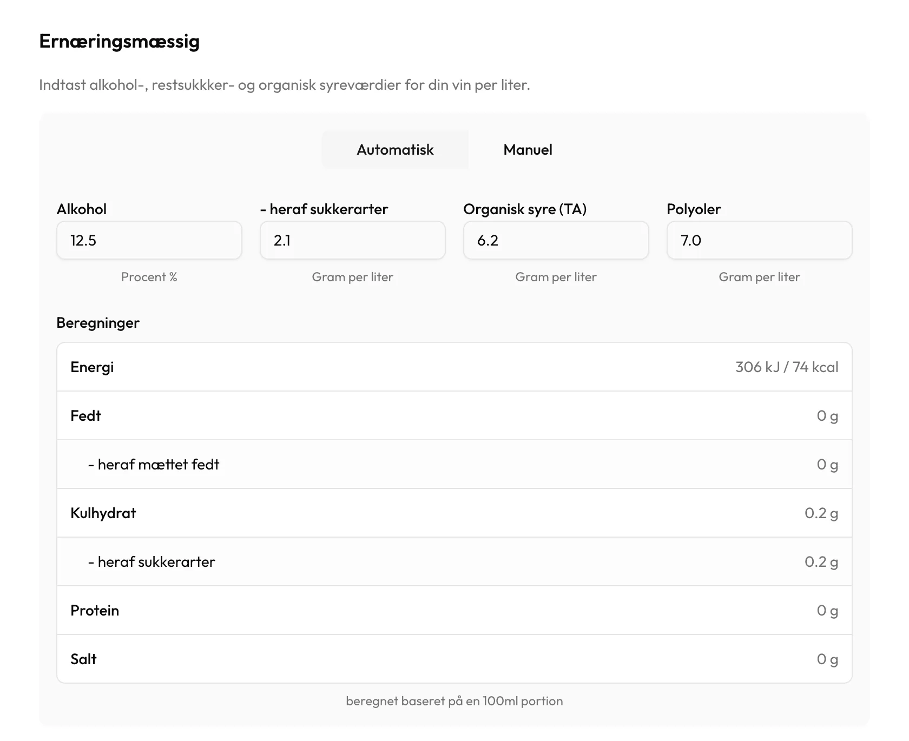Click the Fedt row
The height and width of the screenshot is (741, 909).
click(x=454, y=415)
